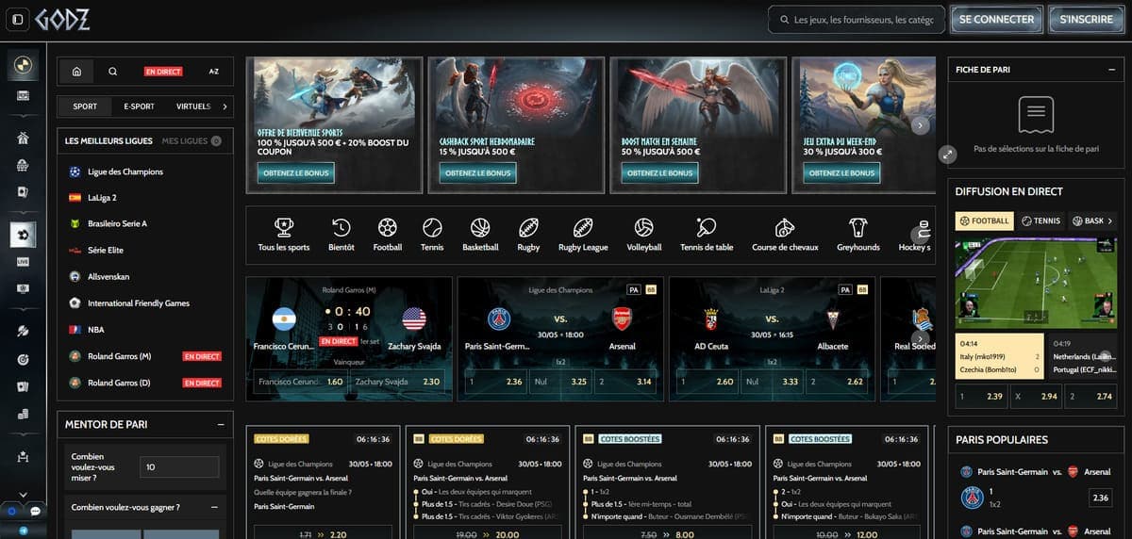Image resolution: width=1132 pixels, height=539 pixels.
Task: Click the games search field
Action: tap(857, 19)
